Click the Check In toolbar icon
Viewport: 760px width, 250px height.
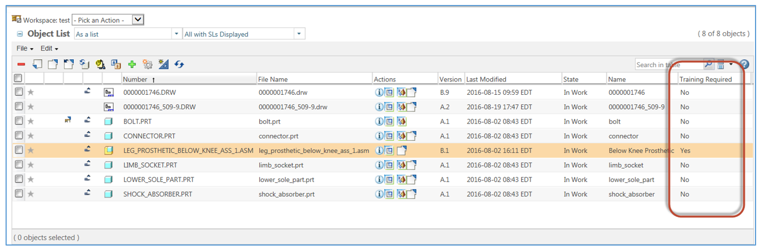[37, 64]
